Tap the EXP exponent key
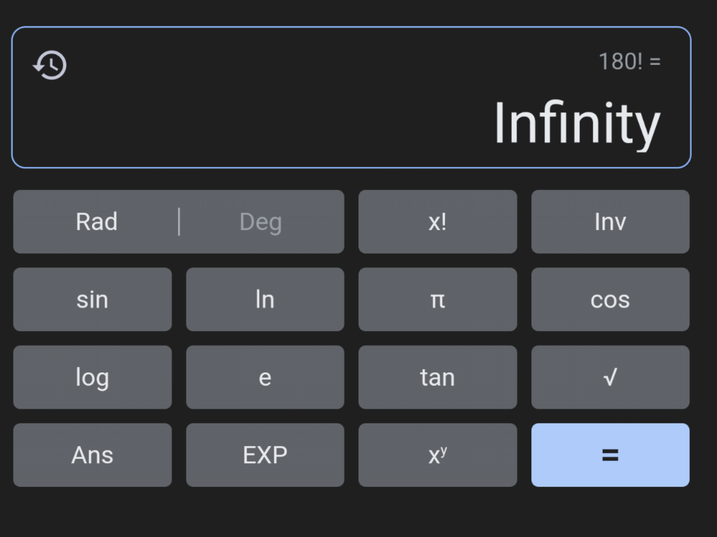 tap(265, 455)
